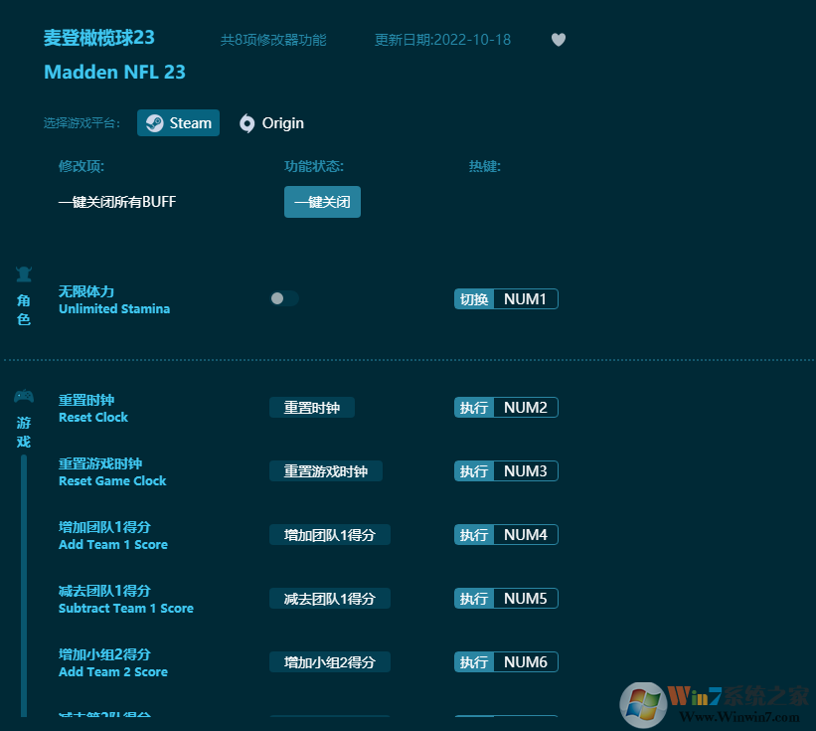Select the 游戏 (Game) gamepad sidebar icon
816x731 pixels.
[x=23, y=396]
